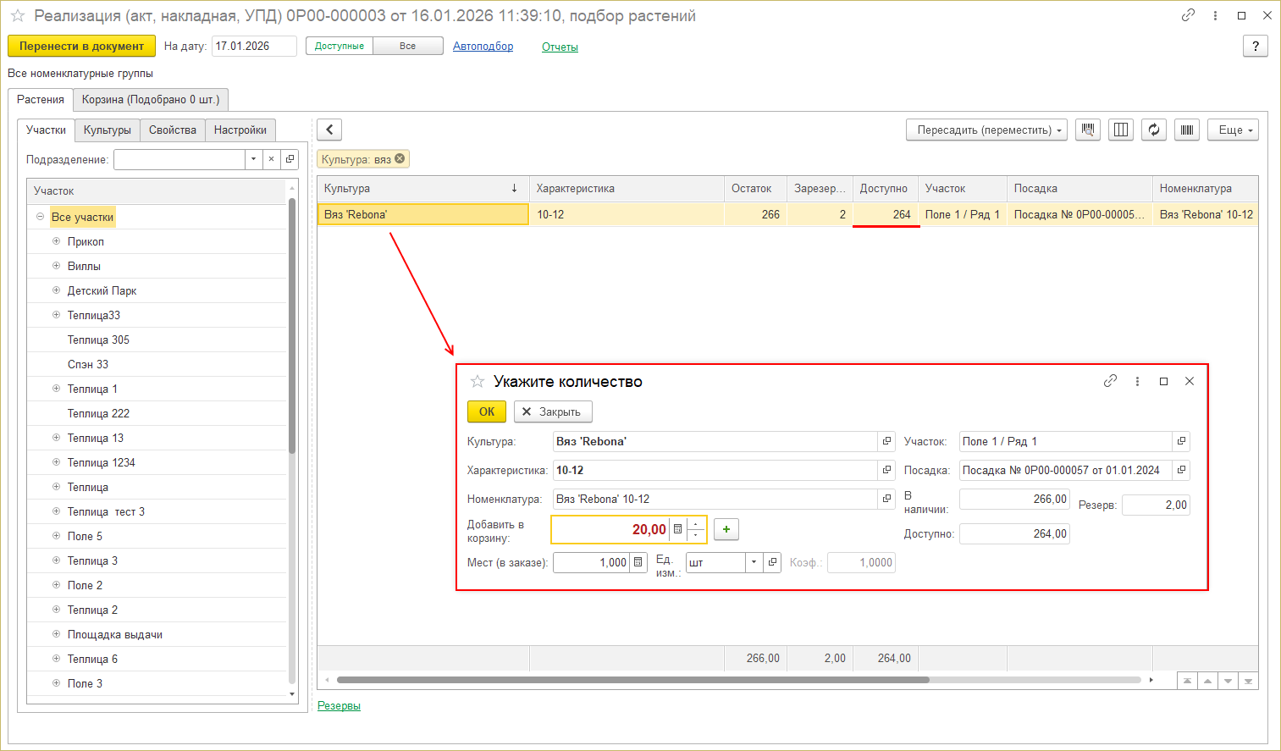
Task: Click the barcode search icon
Action: tap(1088, 130)
